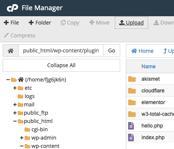Go to Home in file pane
174x149 pixels.
tap(142, 51)
